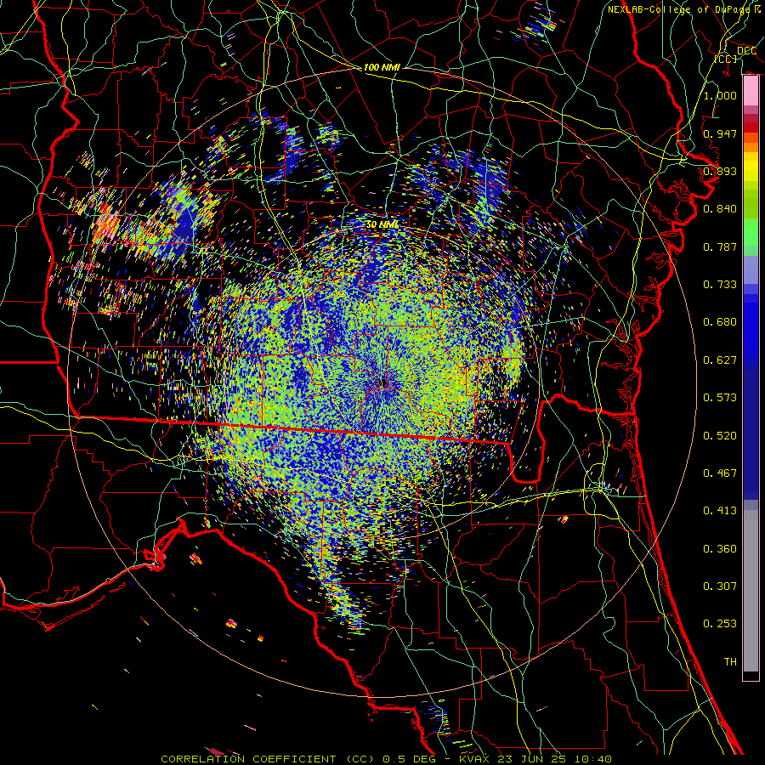765x765 pixels.
Task: Click the 0.733 scale value
Action: [720, 285]
